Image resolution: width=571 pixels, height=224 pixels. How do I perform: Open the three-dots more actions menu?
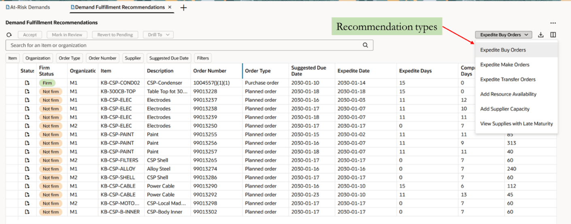coord(553,23)
